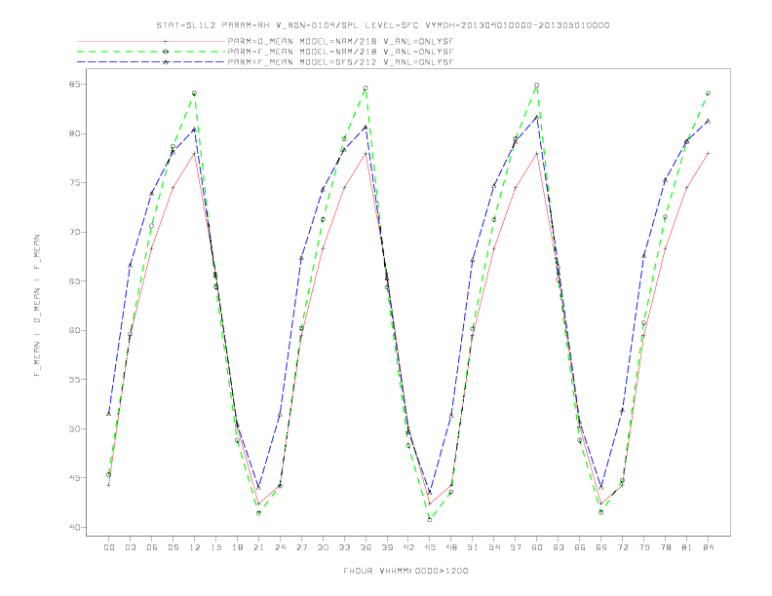Click the blue dashed line sample in legend

click(151, 62)
